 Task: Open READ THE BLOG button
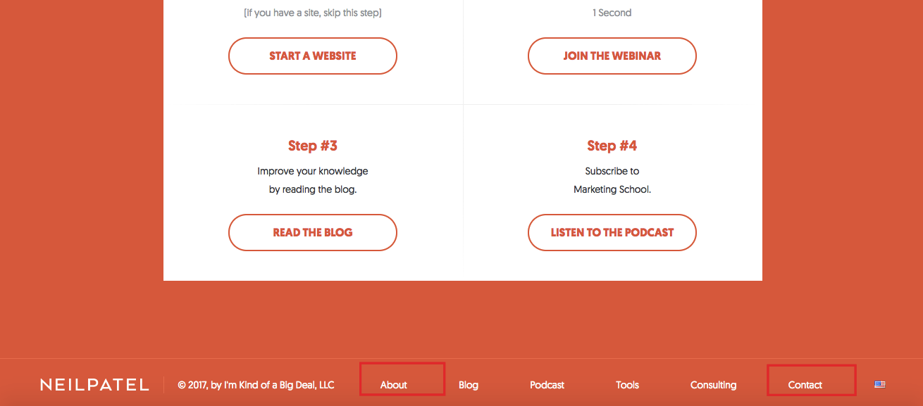point(313,232)
